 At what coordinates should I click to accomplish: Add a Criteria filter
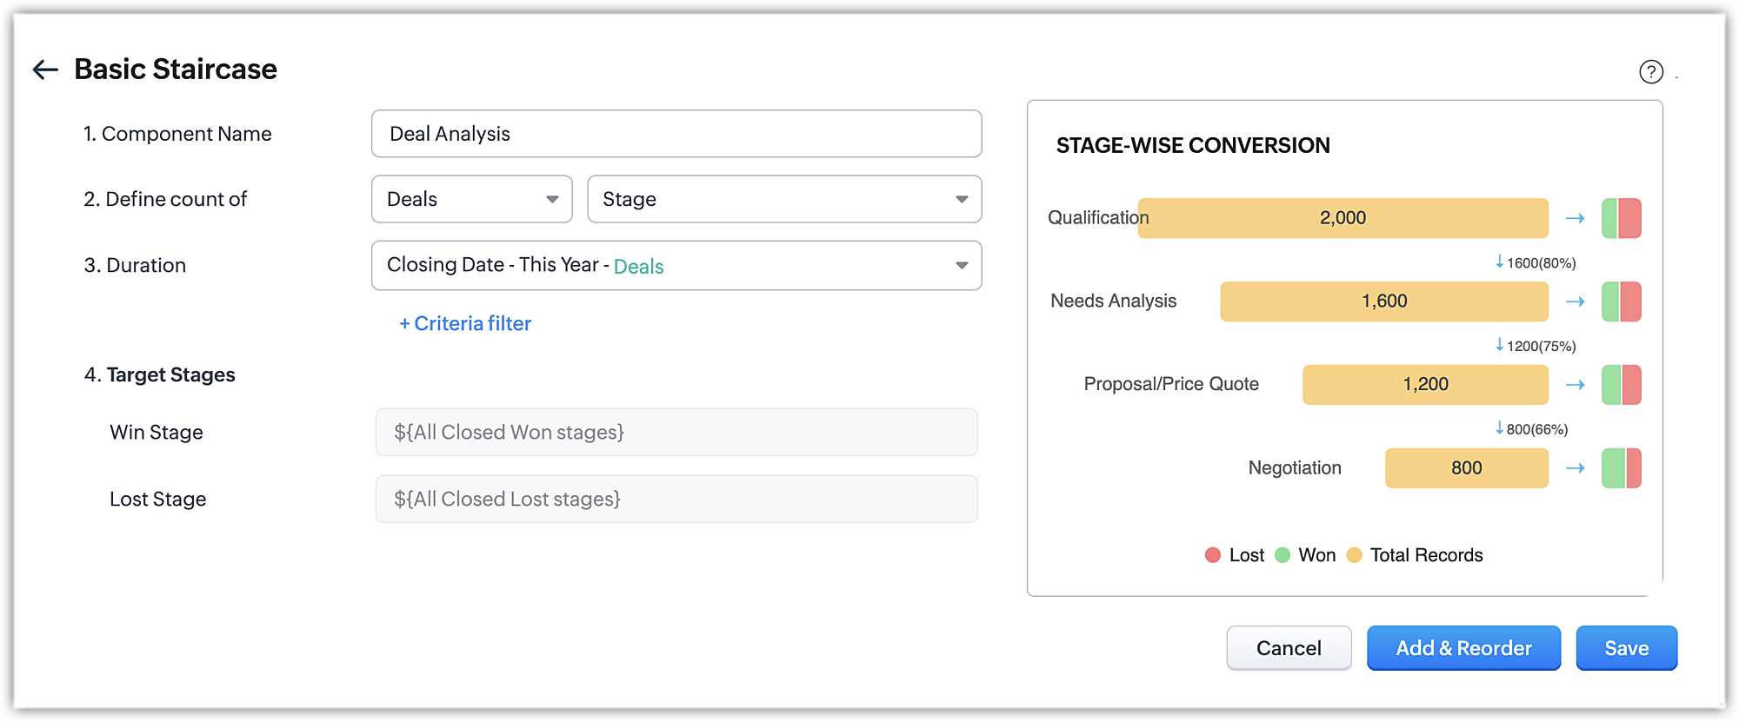[x=465, y=323]
